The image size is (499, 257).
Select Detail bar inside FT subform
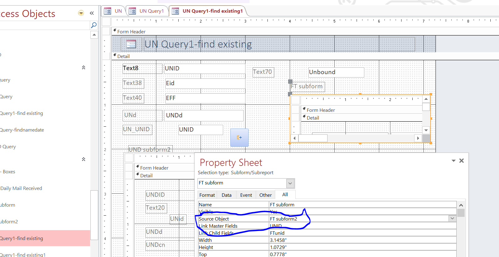coord(362,118)
